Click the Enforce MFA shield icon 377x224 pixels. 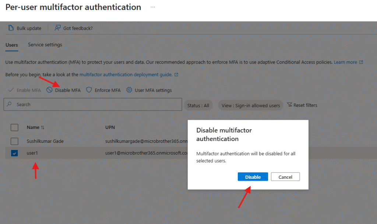[x=89, y=90]
